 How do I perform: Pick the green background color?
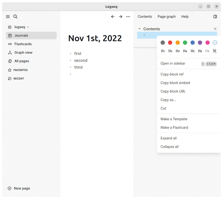coord(185,43)
